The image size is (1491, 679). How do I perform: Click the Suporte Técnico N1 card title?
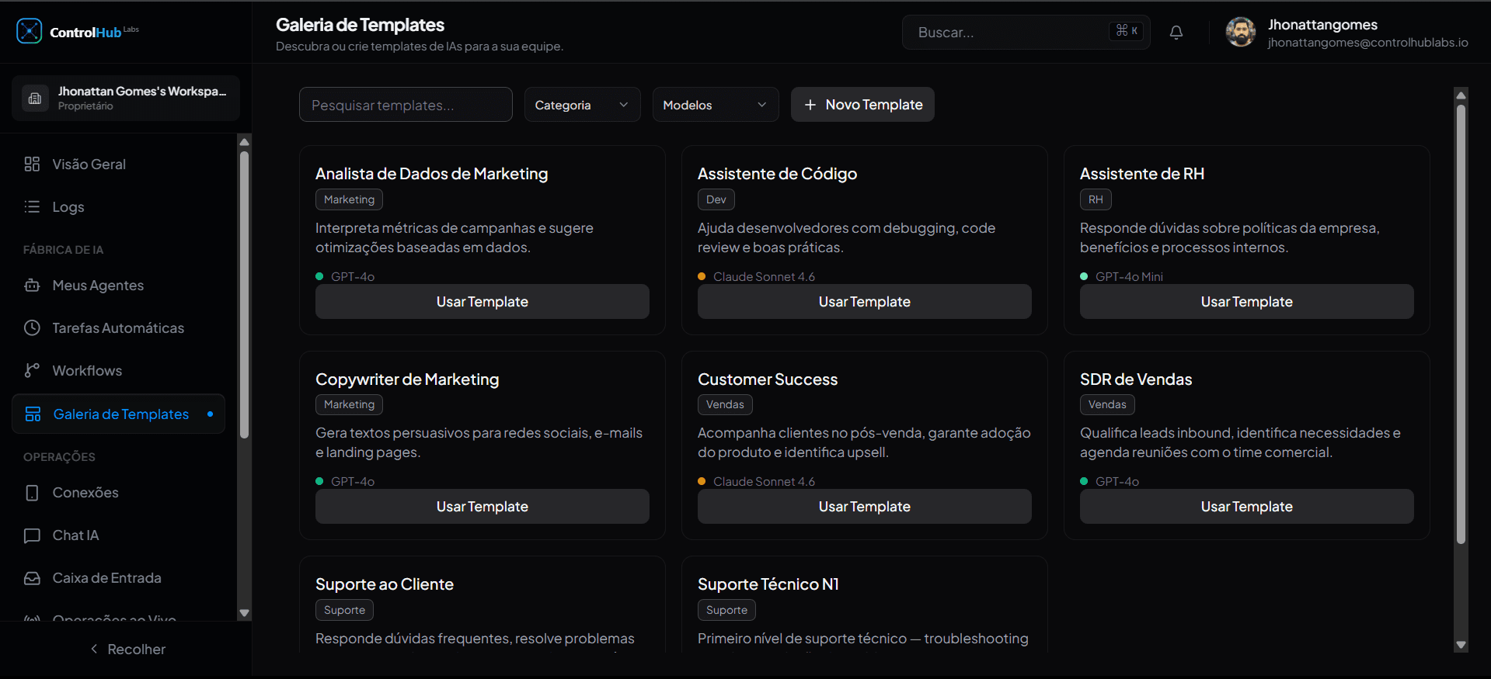[x=768, y=584]
